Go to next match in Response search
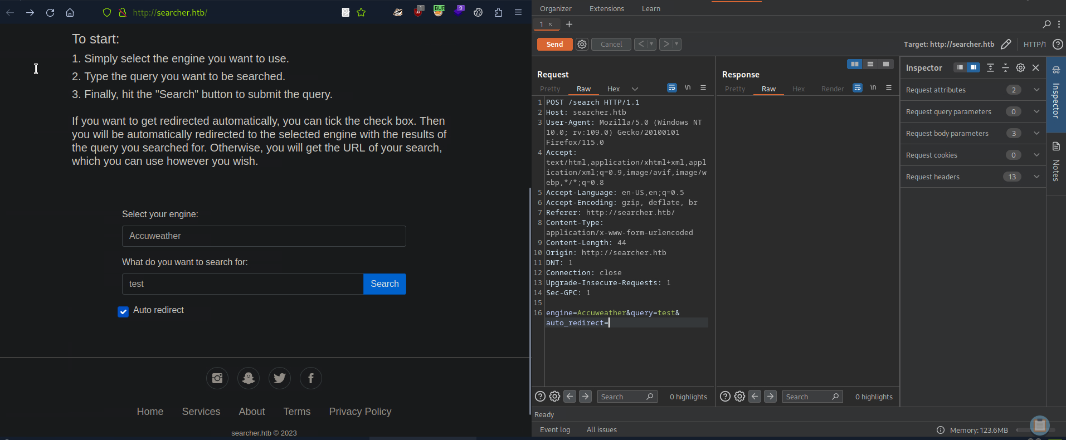This screenshot has height=440, width=1066. pos(770,396)
